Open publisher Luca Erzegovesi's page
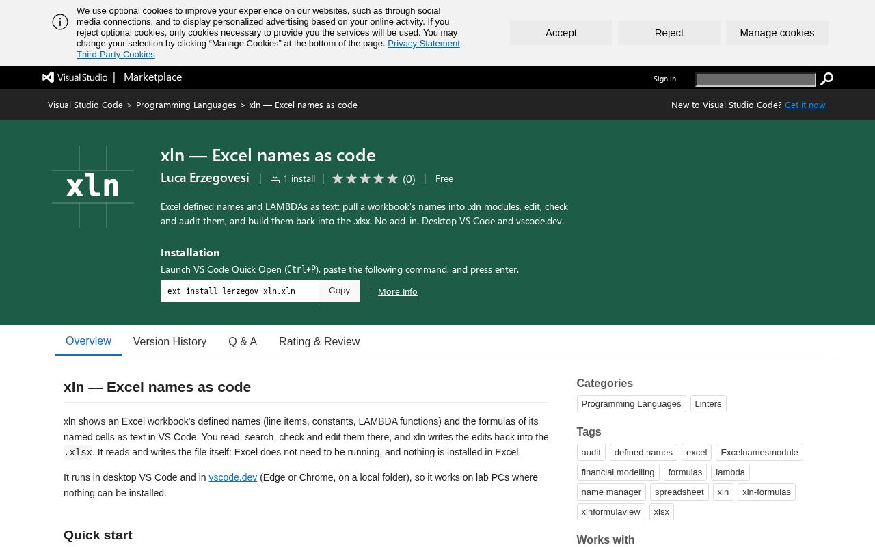The width and height of the screenshot is (875, 547). [x=205, y=178]
